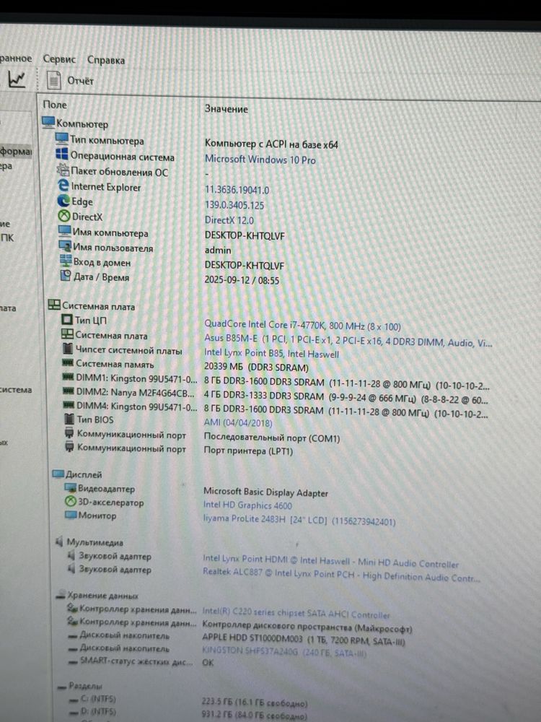The image size is (541, 722).
Task: Click the Пакет обновления ОС icon
Action: point(63,170)
